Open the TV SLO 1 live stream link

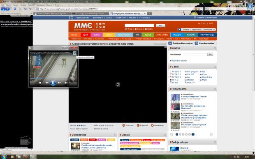(x=176, y=71)
